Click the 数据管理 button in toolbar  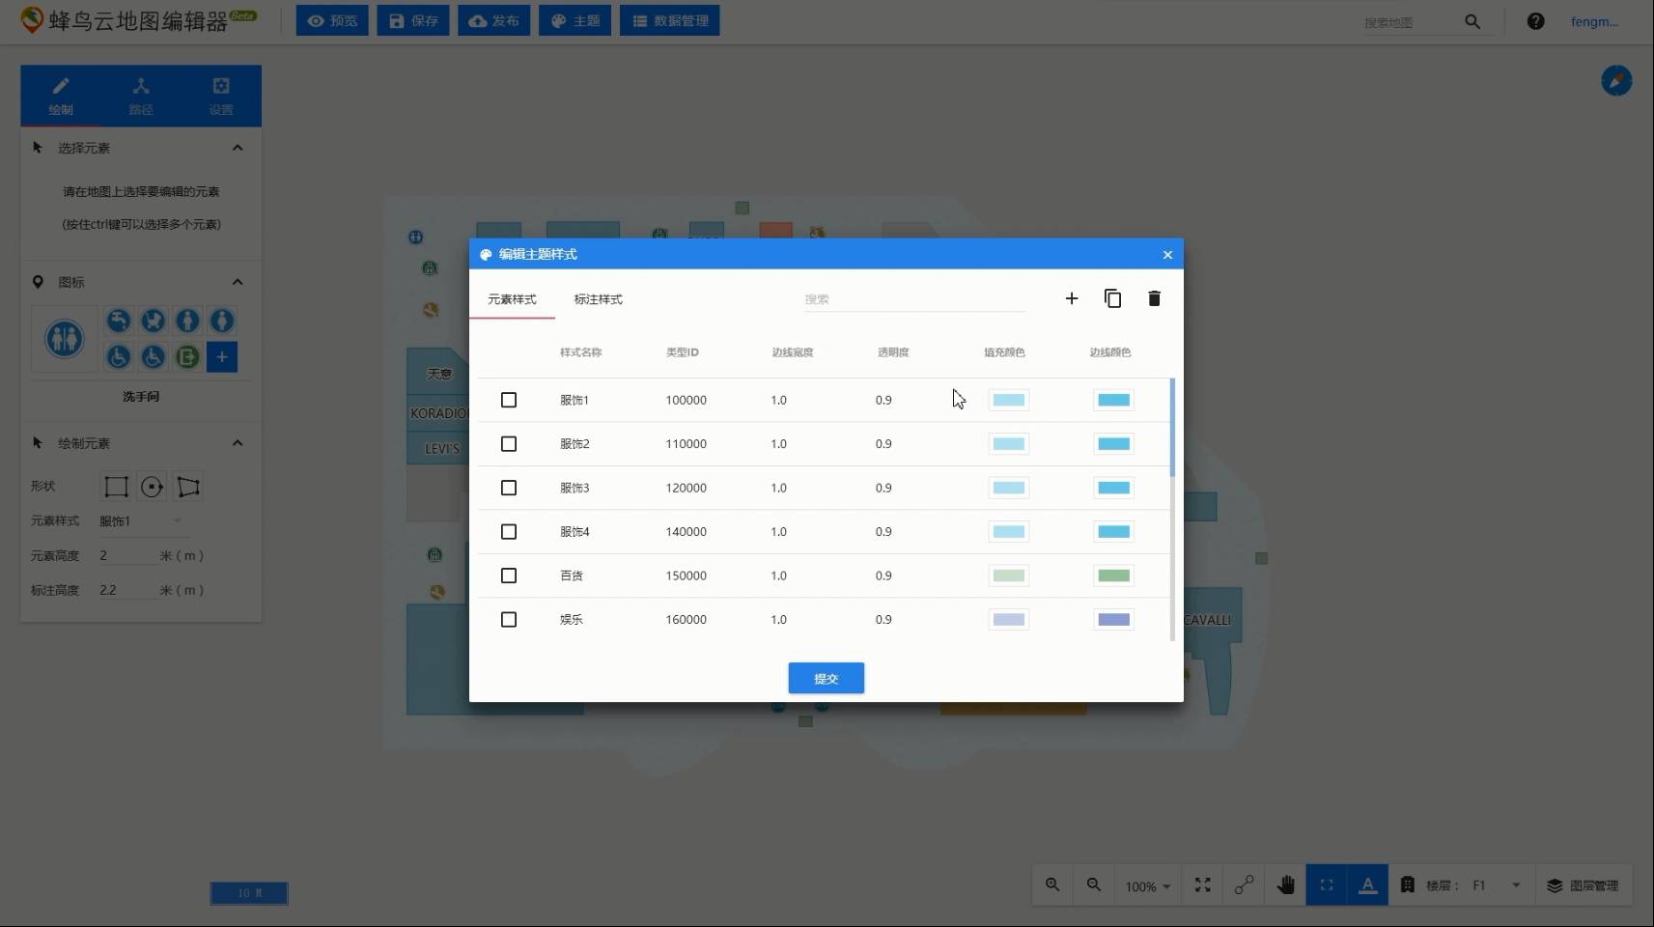670,20
